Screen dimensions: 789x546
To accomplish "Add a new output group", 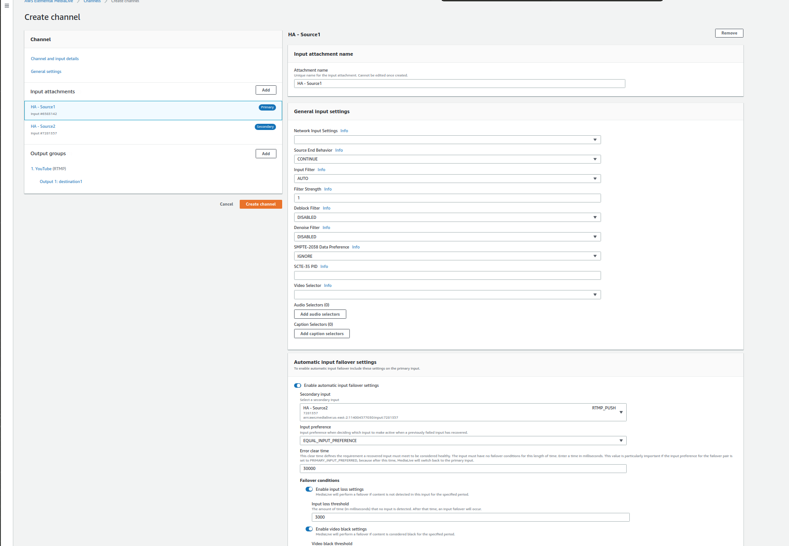I will click(266, 154).
